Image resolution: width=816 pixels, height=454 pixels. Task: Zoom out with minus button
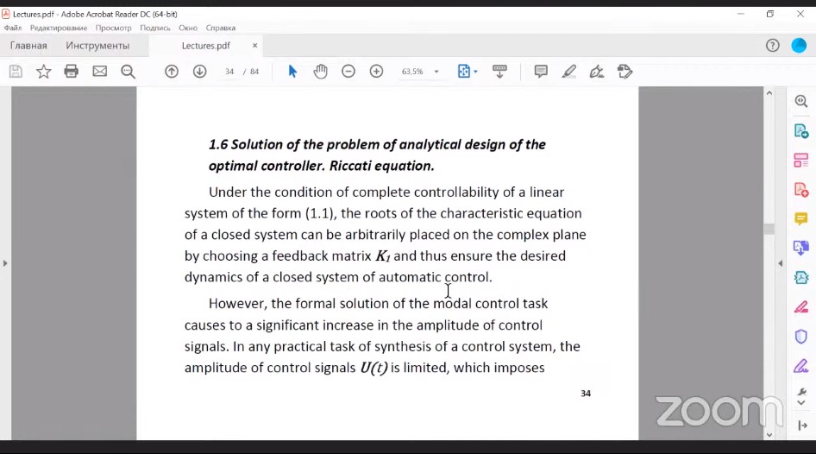[348, 72]
